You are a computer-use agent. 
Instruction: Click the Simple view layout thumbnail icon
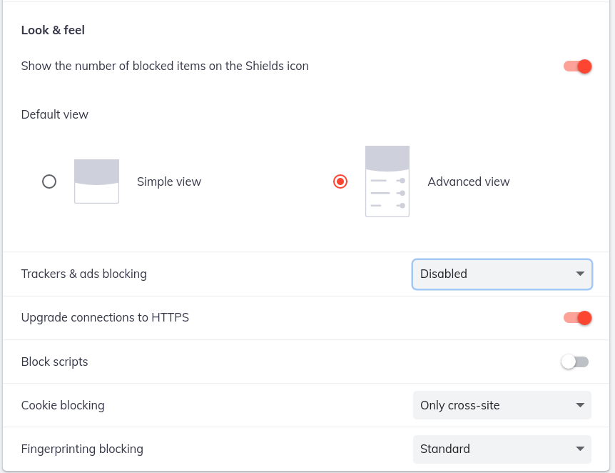tap(96, 181)
